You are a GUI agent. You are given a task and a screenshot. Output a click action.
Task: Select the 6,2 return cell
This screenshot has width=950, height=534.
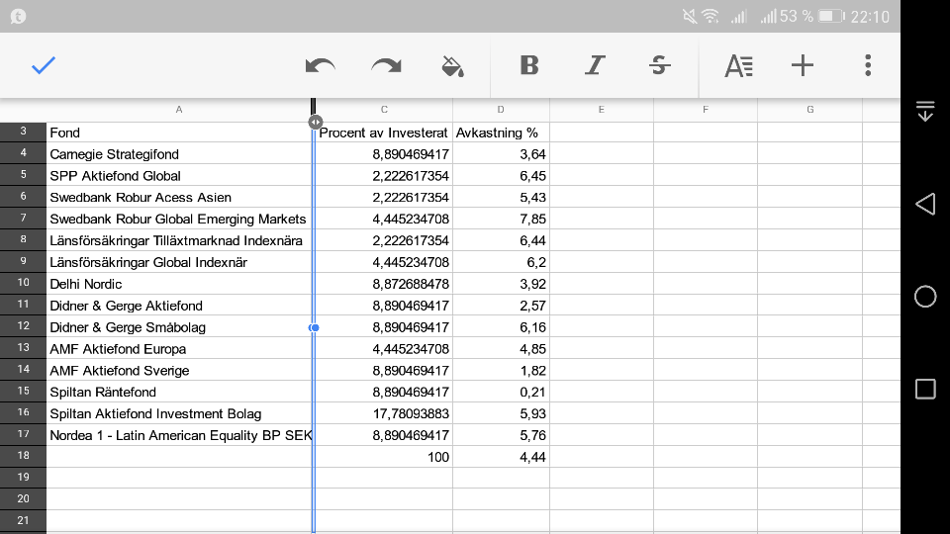[x=501, y=262]
